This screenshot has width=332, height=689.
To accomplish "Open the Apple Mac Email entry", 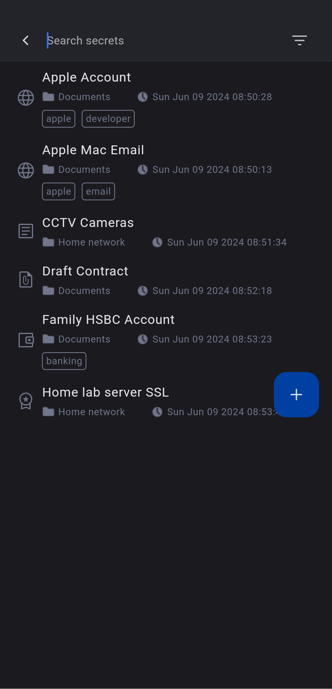I will [x=93, y=150].
